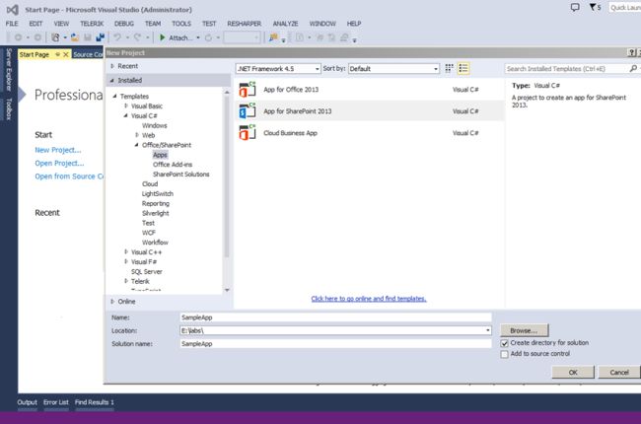Click the Redo toolbar icon
The image size is (641, 424).
[137, 37]
